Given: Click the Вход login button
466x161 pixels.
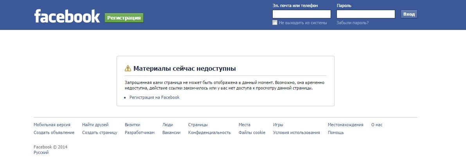Looking at the screenshot, I should [409, 14].
